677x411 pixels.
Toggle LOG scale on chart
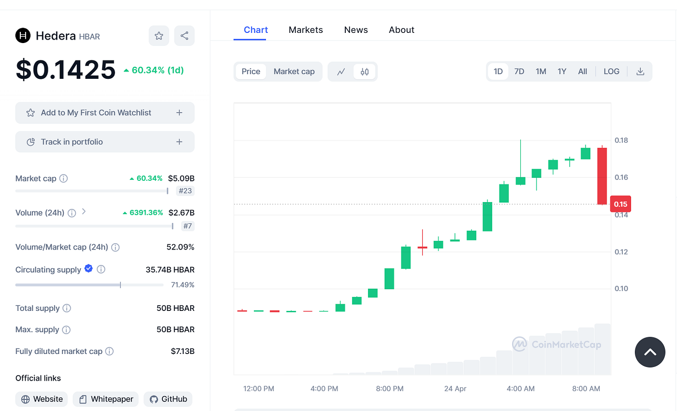coord(611,72)
